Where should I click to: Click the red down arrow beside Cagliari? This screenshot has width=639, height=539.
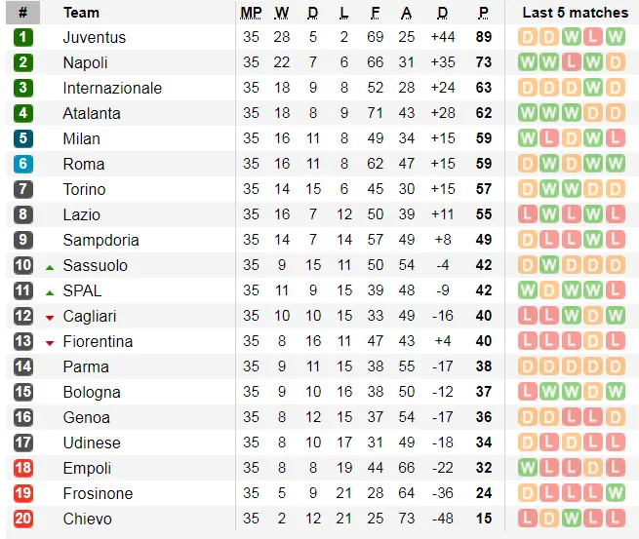point(50,317)
